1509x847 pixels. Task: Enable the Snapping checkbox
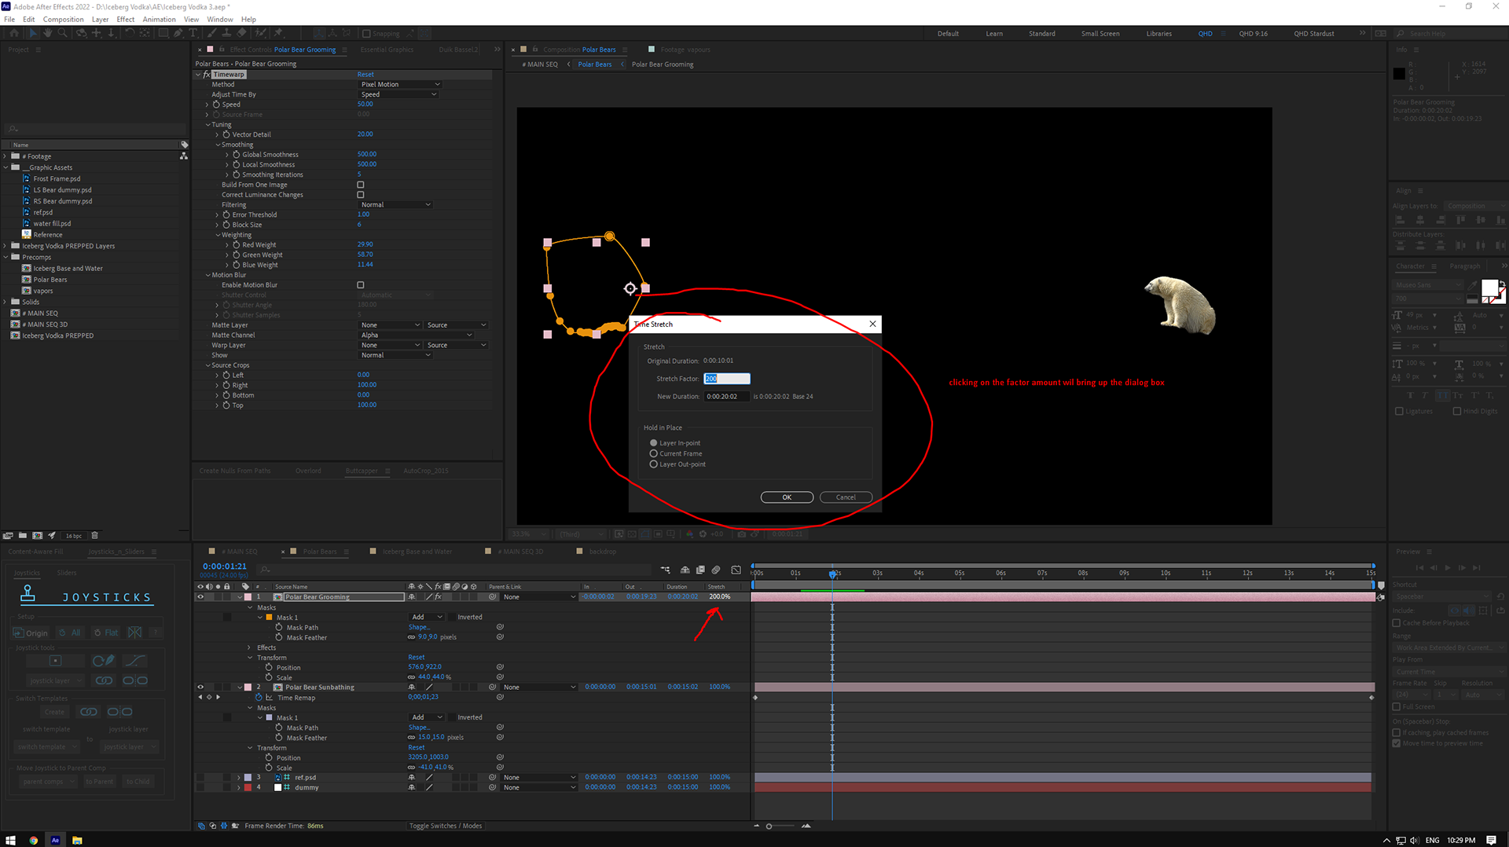click(x=366, y=34)
